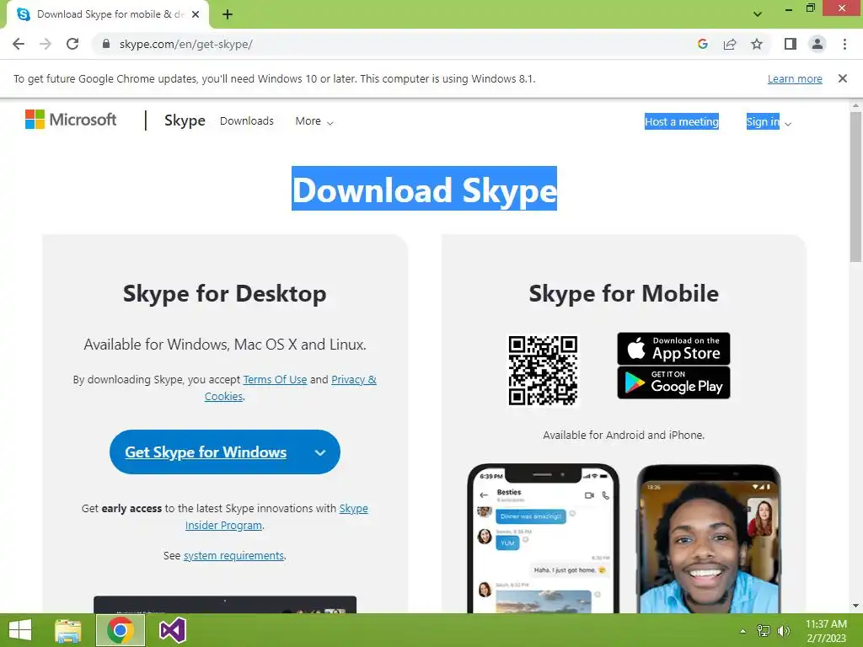Click Download on the App Store badge

coord(673,348)
